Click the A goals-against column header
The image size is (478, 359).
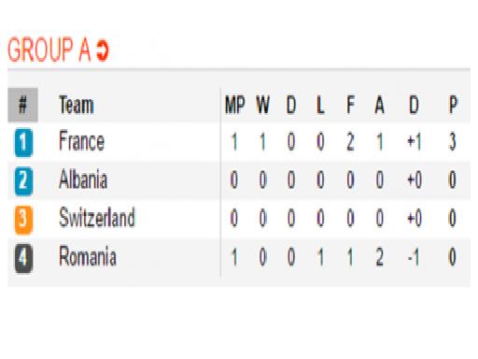[x=380, y=105]
